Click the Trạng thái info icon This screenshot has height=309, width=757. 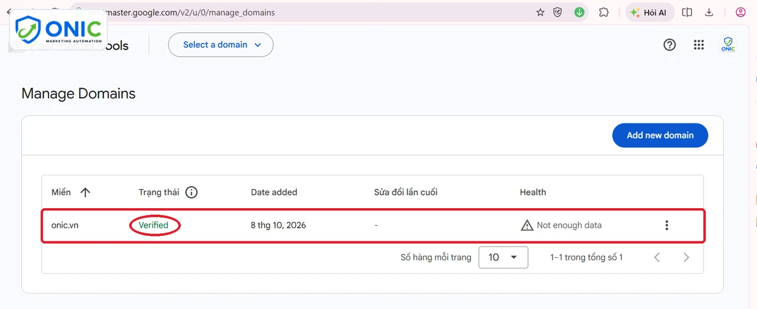pos(191,192)
